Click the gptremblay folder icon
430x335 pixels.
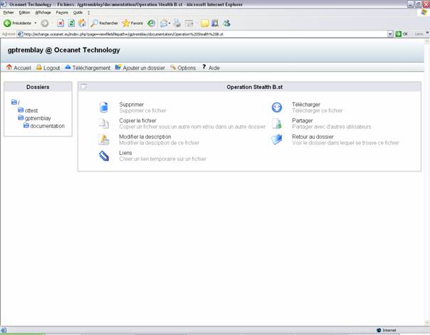point(21,118)
